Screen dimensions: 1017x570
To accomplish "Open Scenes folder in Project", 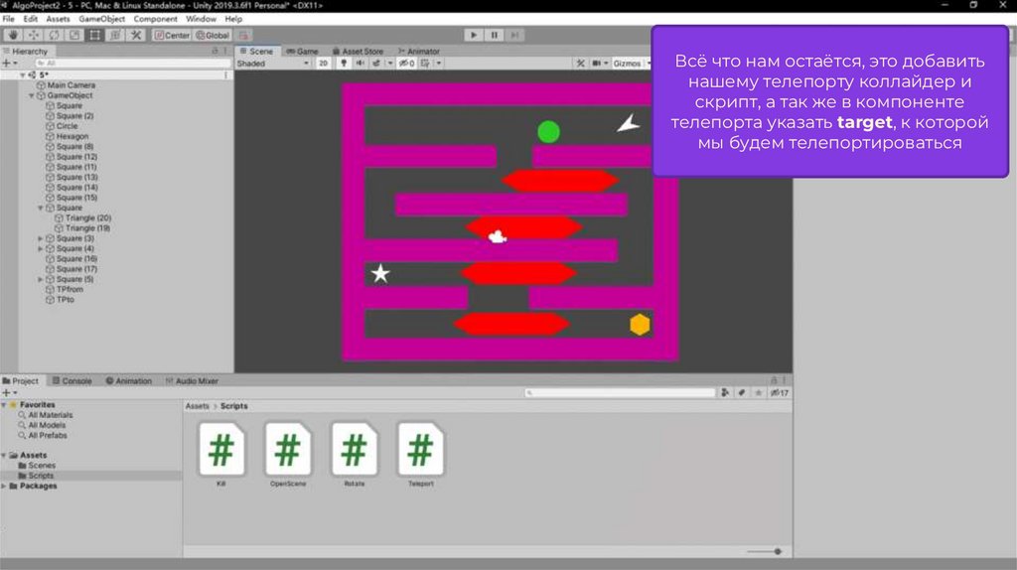I will coord(42,466).
